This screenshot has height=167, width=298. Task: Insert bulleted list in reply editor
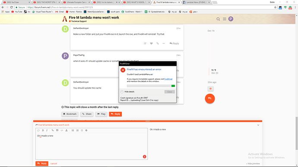(x=73, y=130)
